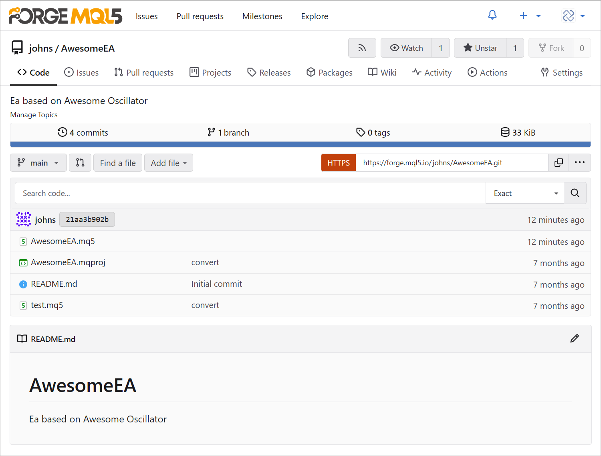Click the search magnifier icon button
The width and height of the screenshot is (601, 456).
575,193
